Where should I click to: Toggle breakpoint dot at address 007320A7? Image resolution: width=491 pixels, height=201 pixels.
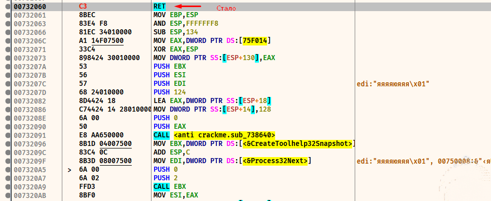[8, 178]
